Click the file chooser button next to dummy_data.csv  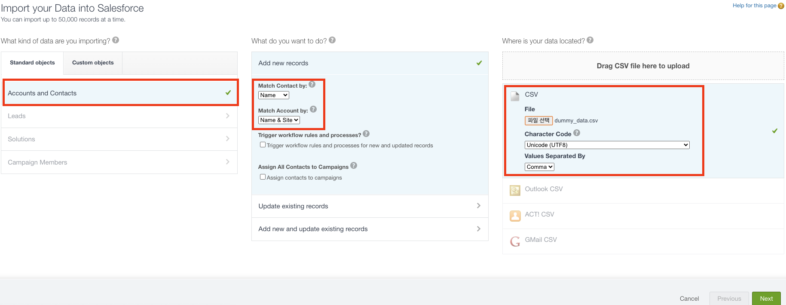538,121
